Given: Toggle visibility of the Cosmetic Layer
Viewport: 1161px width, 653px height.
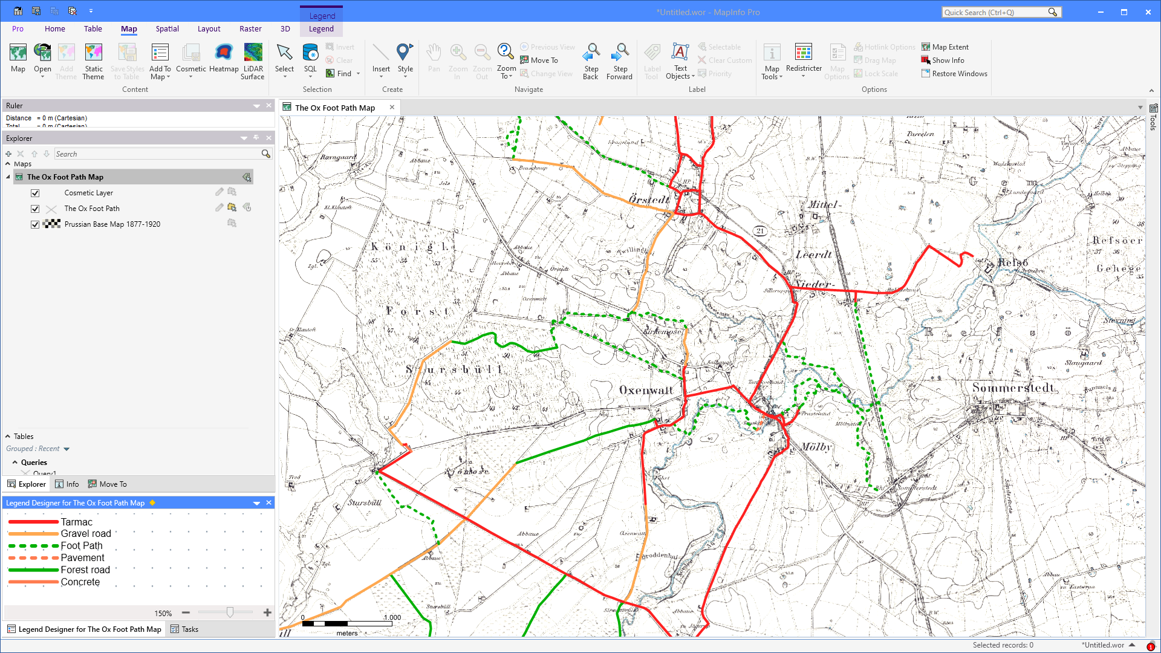Looking at the screenshot, I should pyautogui.click(x=35, y=192).
